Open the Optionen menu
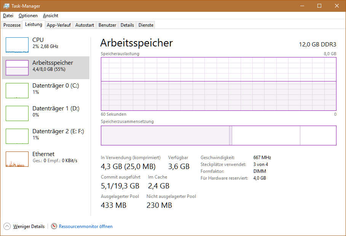The height and width of the screenshot is (236, 346). (28, 16)
